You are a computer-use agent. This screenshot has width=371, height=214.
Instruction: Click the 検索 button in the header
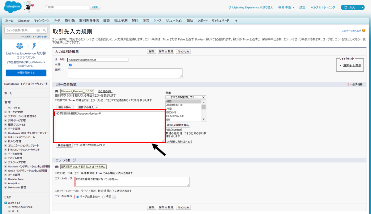click(x=95, y=7)
